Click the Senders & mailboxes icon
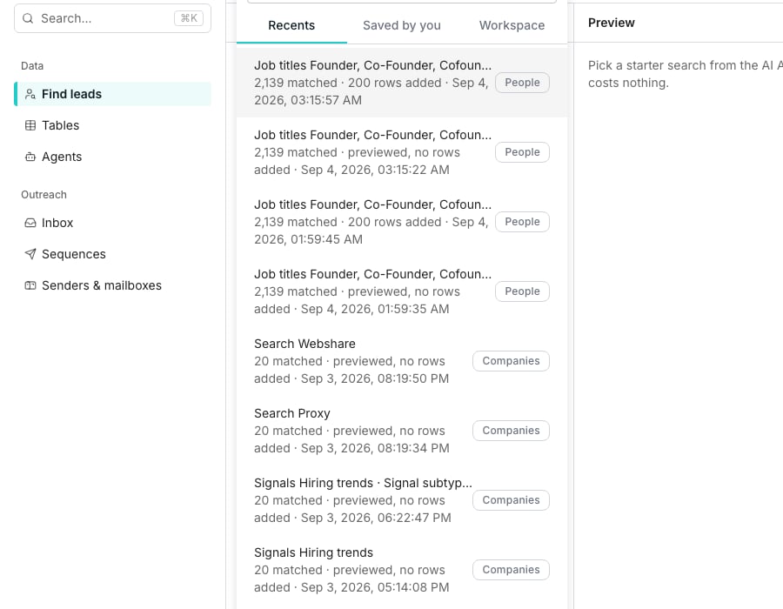The height and width of the screenshot is (609, 783). (30, 285)
